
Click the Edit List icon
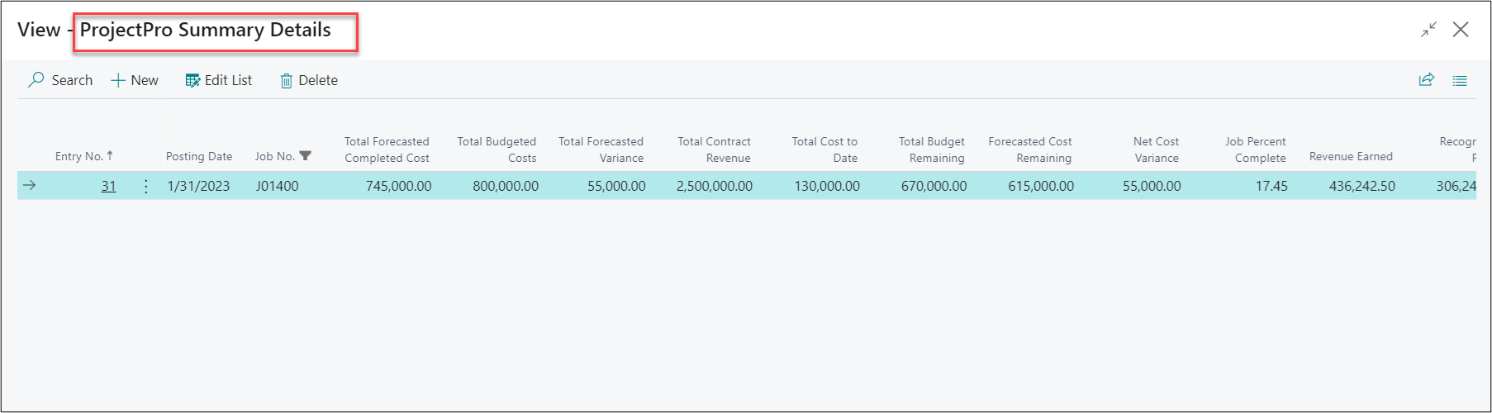(192, 80)
